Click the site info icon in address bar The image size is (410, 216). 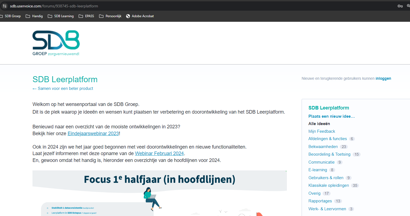pos(4,6)
